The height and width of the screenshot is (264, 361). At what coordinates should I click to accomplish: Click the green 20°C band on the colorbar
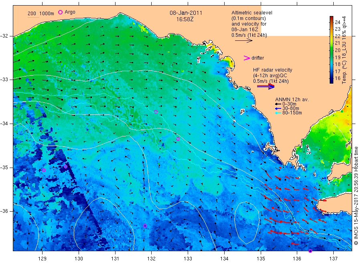[331, 50]
